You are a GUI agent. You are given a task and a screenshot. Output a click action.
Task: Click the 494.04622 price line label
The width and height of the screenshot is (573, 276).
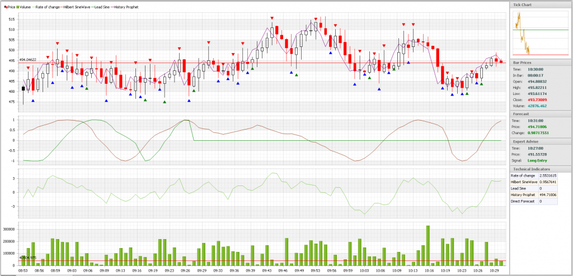pos(28,60)
